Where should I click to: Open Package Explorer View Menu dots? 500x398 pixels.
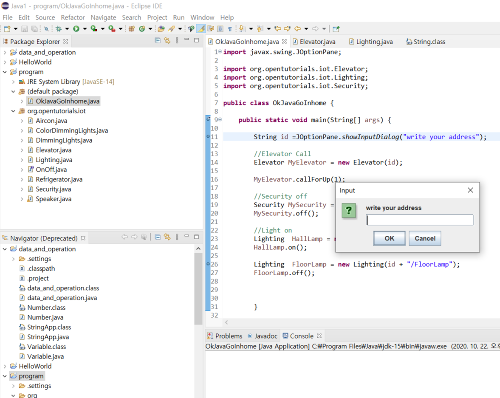coord(177,40)
